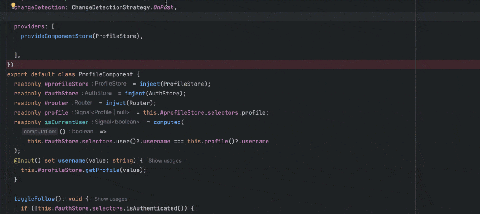Click the ': boolean' return type hint
The width and height of the screenshot is (480, 214).
click(81, 132)
